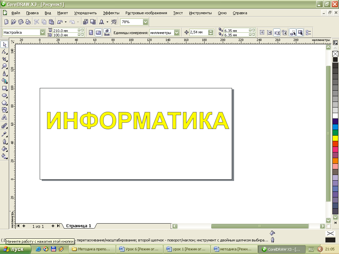The height and width of the screenshot is (254, 339).
Task: Apply the yellow color swatch
Action: click(335, 138)
